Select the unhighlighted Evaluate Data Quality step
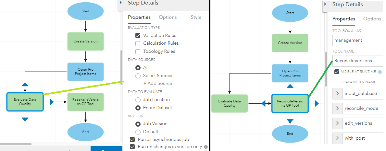This screenshot has height=151, width=386. click(x=230, y=103)
